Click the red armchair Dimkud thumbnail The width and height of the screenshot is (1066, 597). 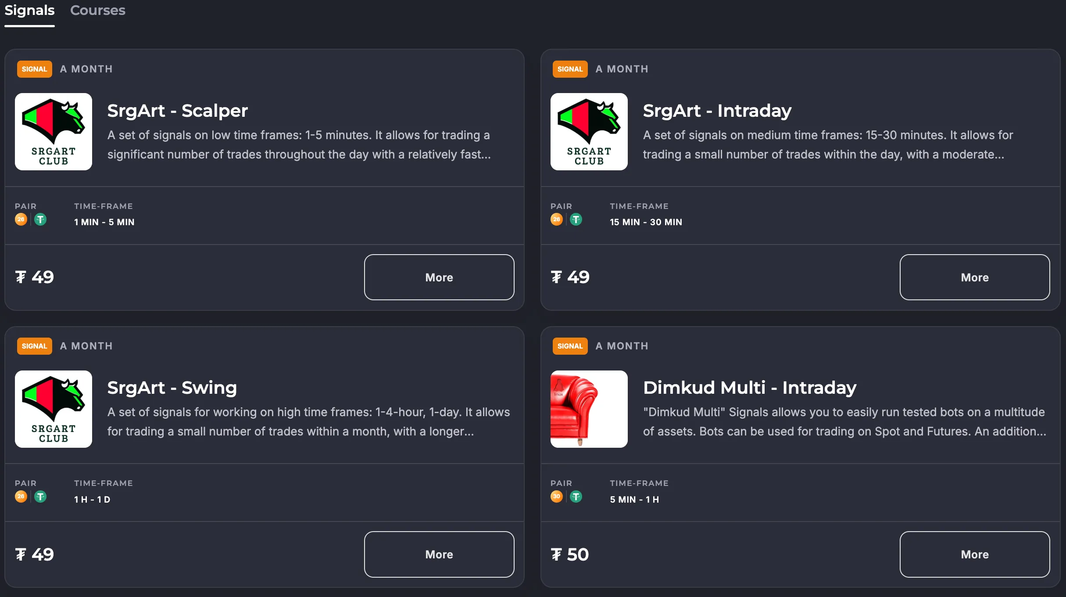coord(589,409)
